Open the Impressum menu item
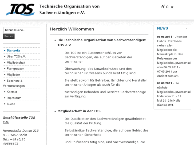The image size is (194, 145). point(14,98)
